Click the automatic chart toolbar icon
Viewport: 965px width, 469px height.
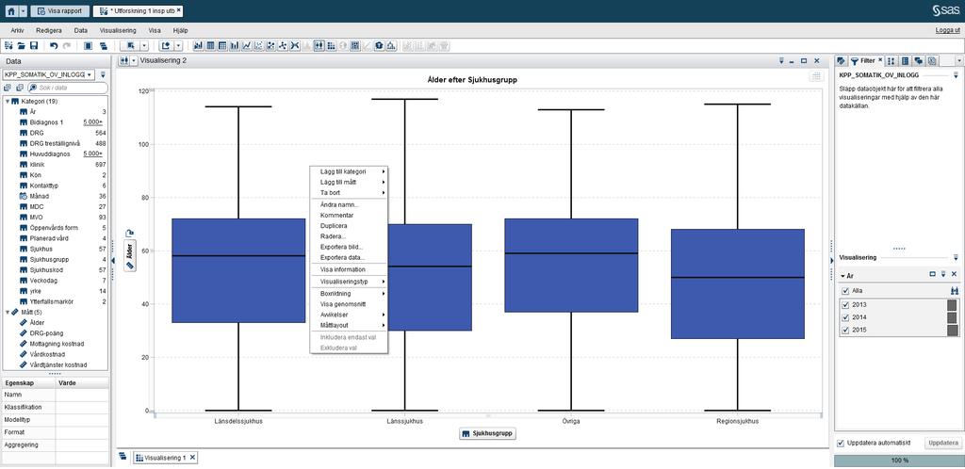tap(198, 45)
